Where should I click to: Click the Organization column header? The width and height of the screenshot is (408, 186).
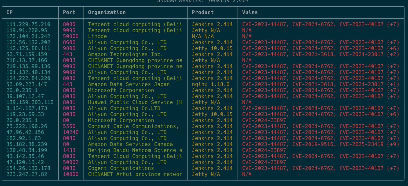coord(107,12)
